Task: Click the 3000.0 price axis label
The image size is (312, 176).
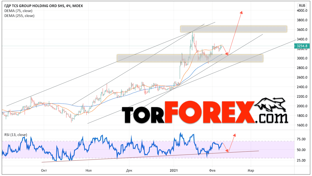Action: pos(302,58)
